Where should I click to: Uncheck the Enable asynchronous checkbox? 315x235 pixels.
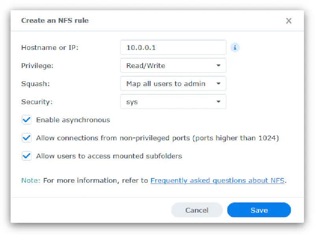tap(27, 120)
